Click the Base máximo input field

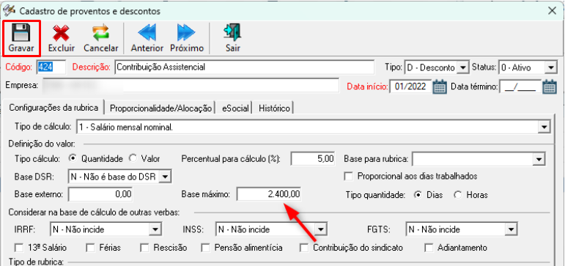pyautogui.click(x=269, y=195)
